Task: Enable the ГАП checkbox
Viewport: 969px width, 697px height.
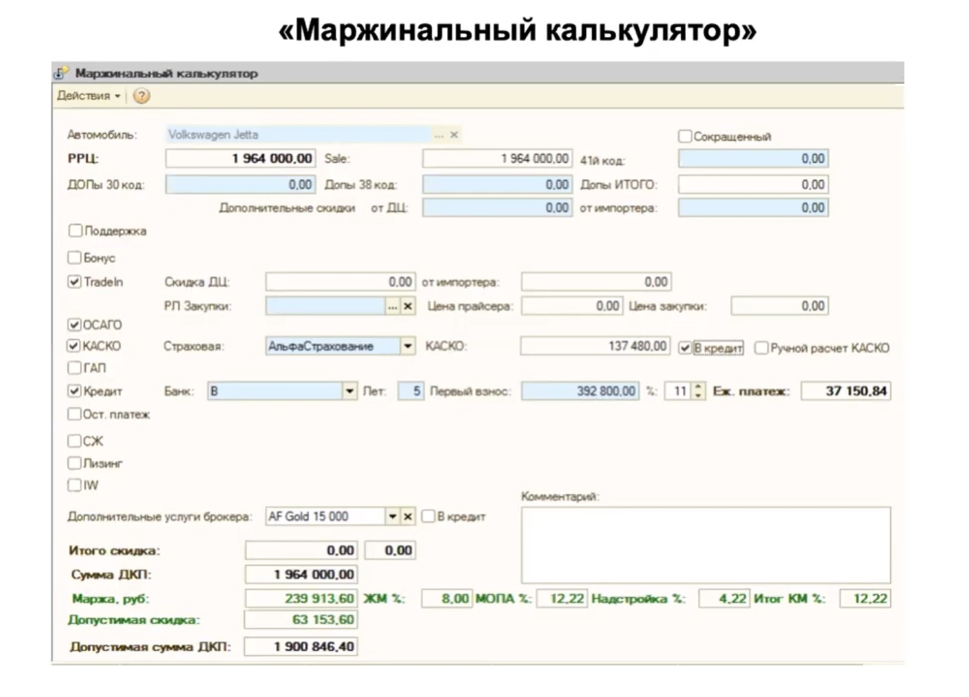Action: point(75,368)
